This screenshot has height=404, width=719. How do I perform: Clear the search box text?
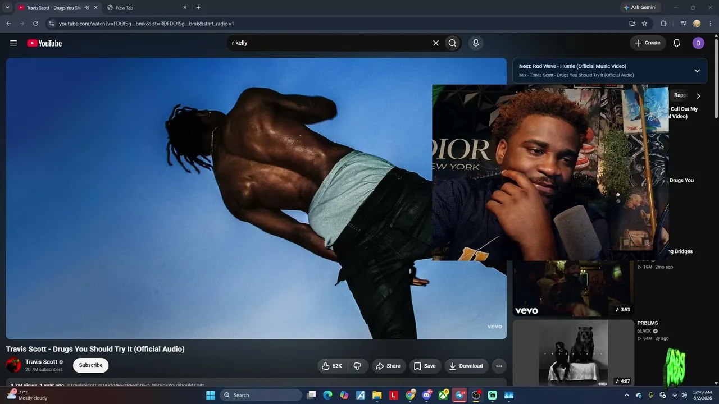click(x=435, y=43)
